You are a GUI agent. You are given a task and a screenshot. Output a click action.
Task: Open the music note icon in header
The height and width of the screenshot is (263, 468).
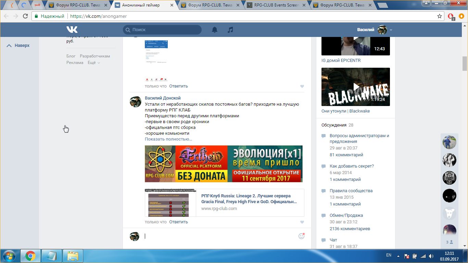point(230,30)
